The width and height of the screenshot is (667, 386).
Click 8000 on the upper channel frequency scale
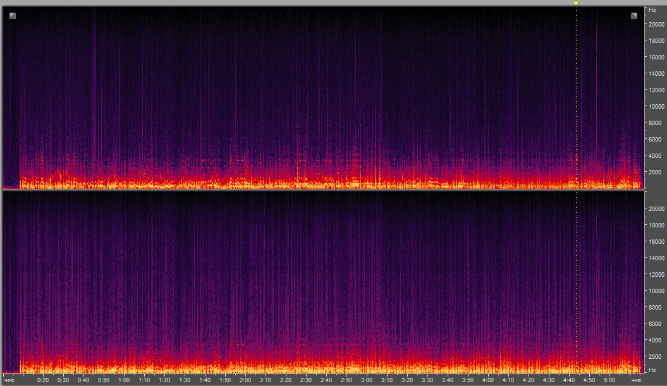pyautogui.click(x=654, y=123)
